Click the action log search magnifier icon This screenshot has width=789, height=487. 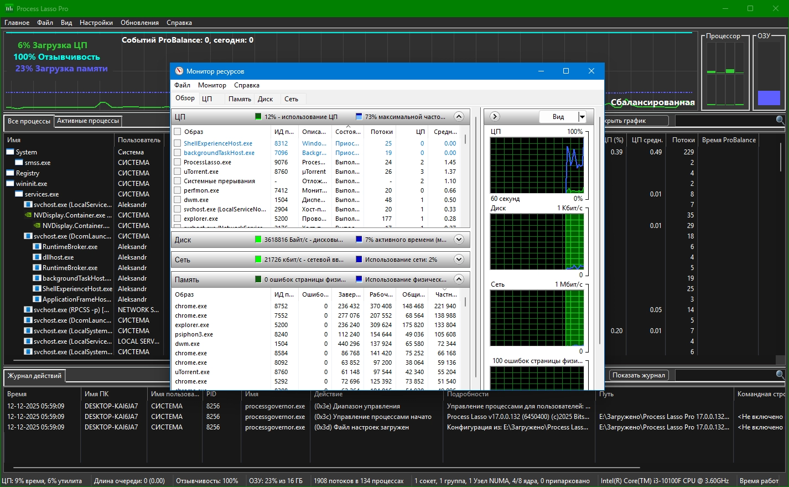tap(780, 375)
